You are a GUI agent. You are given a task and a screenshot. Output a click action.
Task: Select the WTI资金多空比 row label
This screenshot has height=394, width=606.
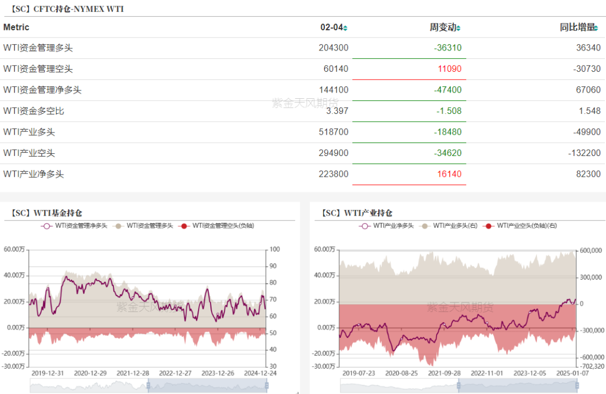pyautogui.click(x=34, y=111)
